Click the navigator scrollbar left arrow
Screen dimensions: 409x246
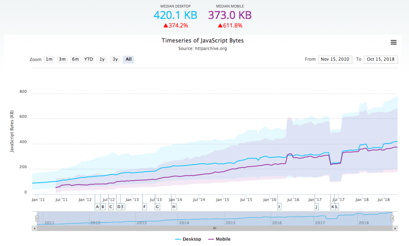coord(34,228)
